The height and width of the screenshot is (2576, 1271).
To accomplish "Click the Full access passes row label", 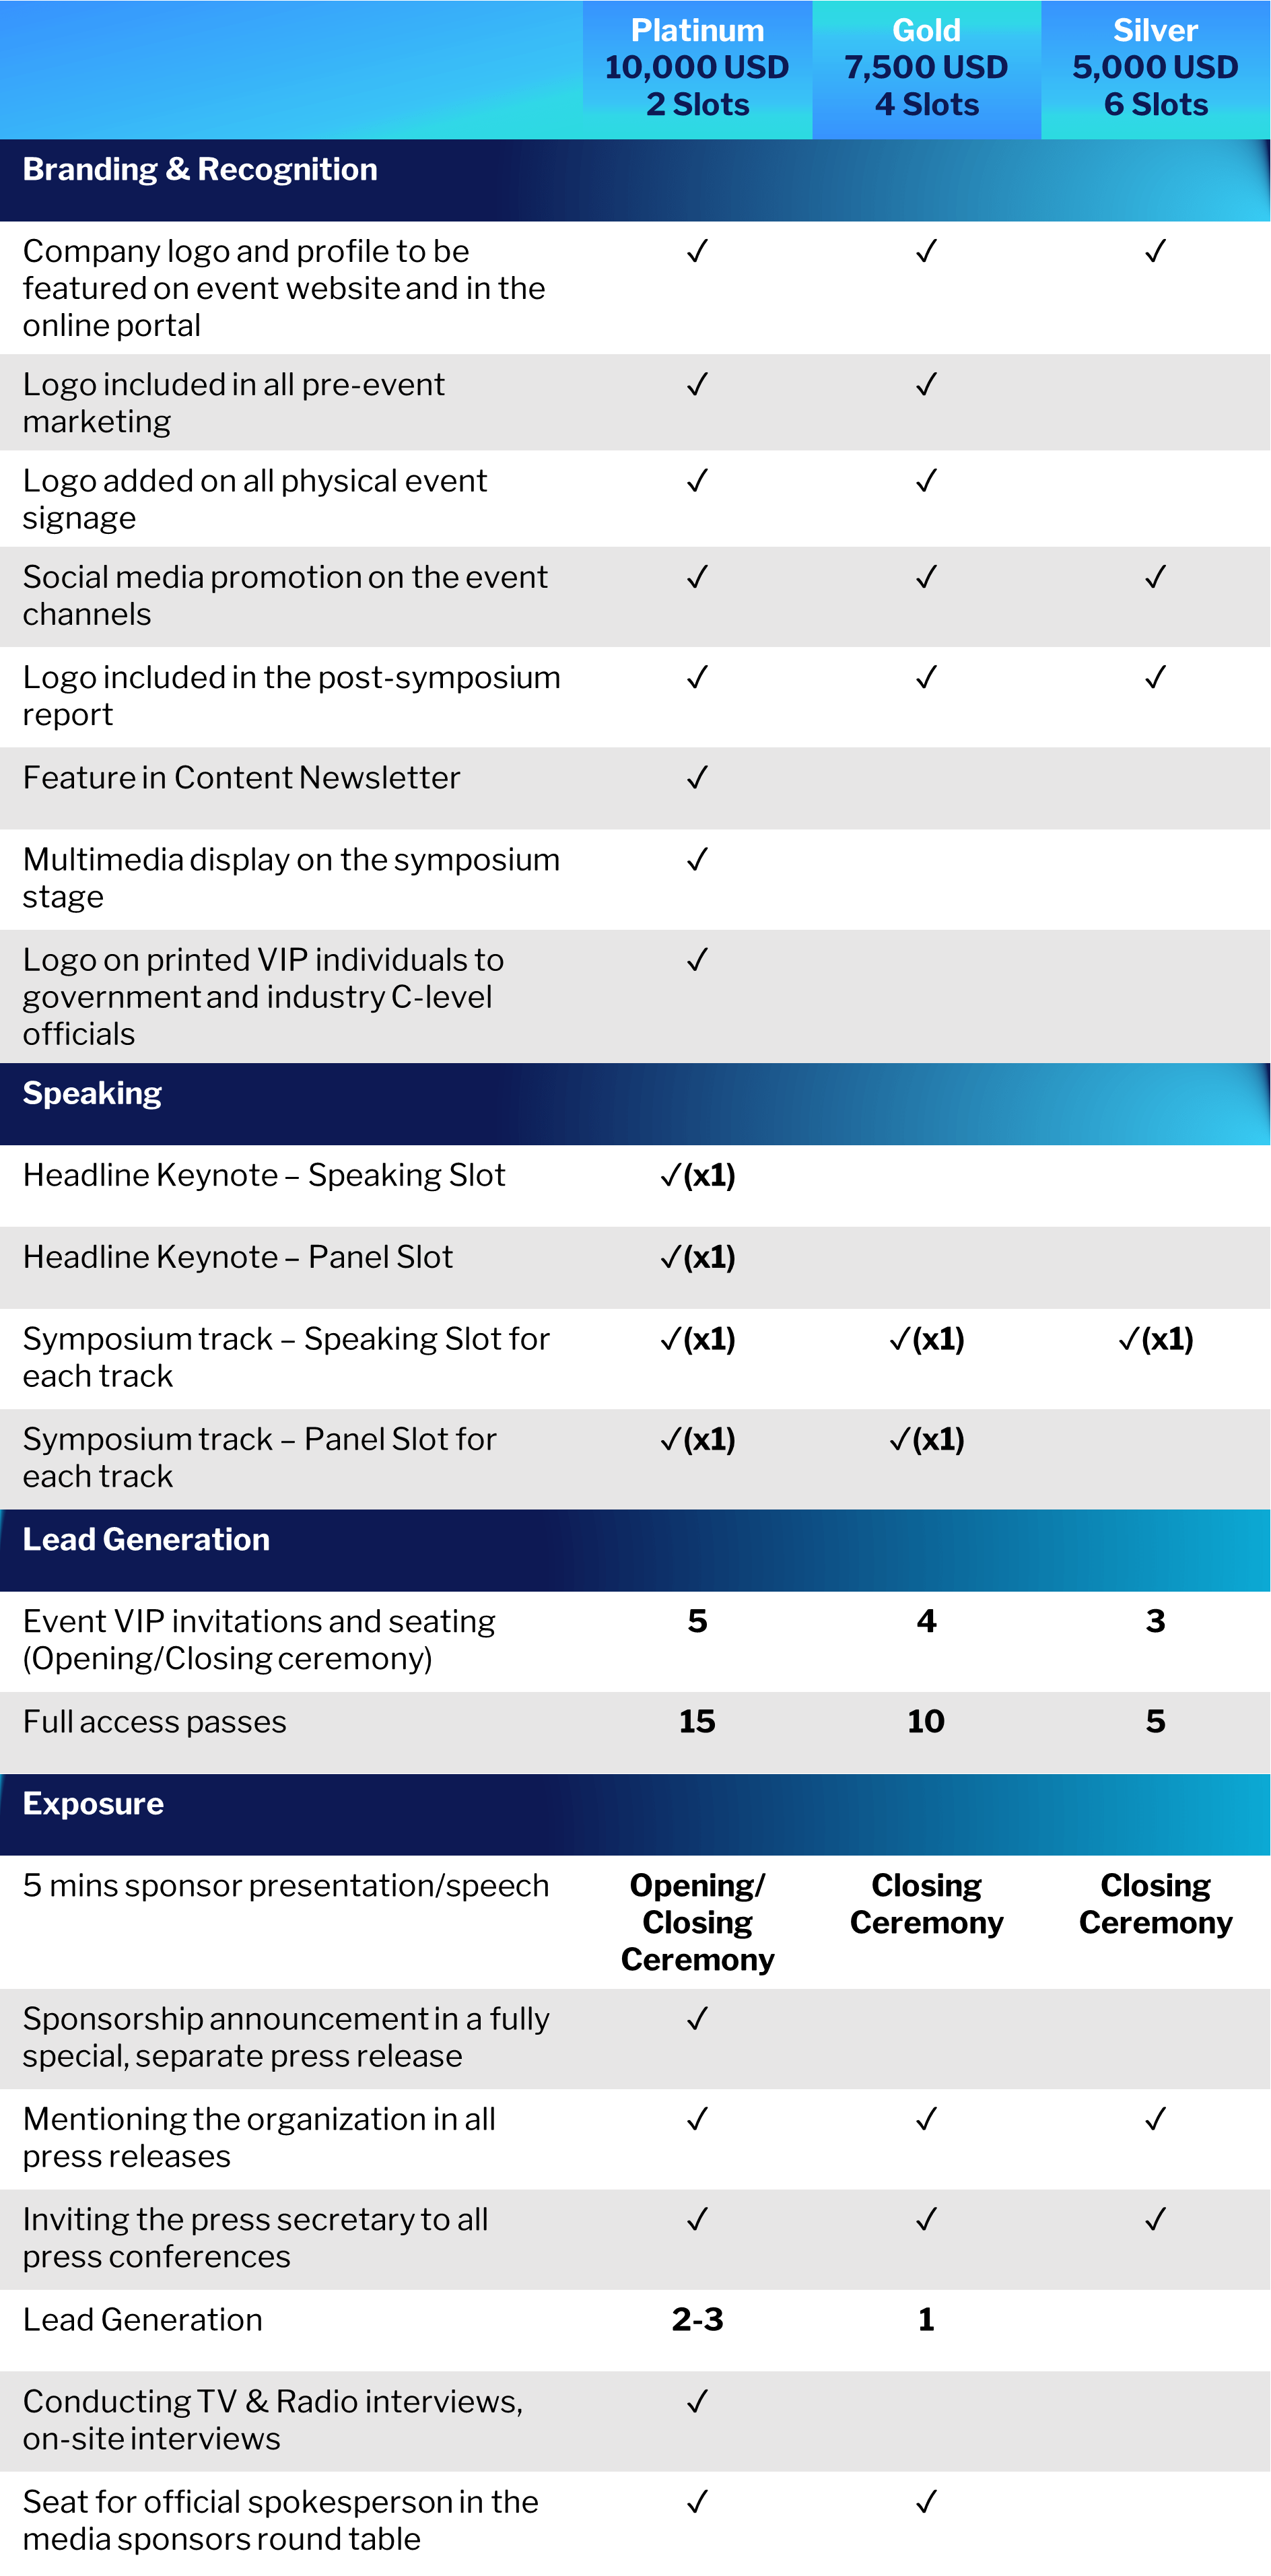I will pyautogui.click(x=155, y=1722).
